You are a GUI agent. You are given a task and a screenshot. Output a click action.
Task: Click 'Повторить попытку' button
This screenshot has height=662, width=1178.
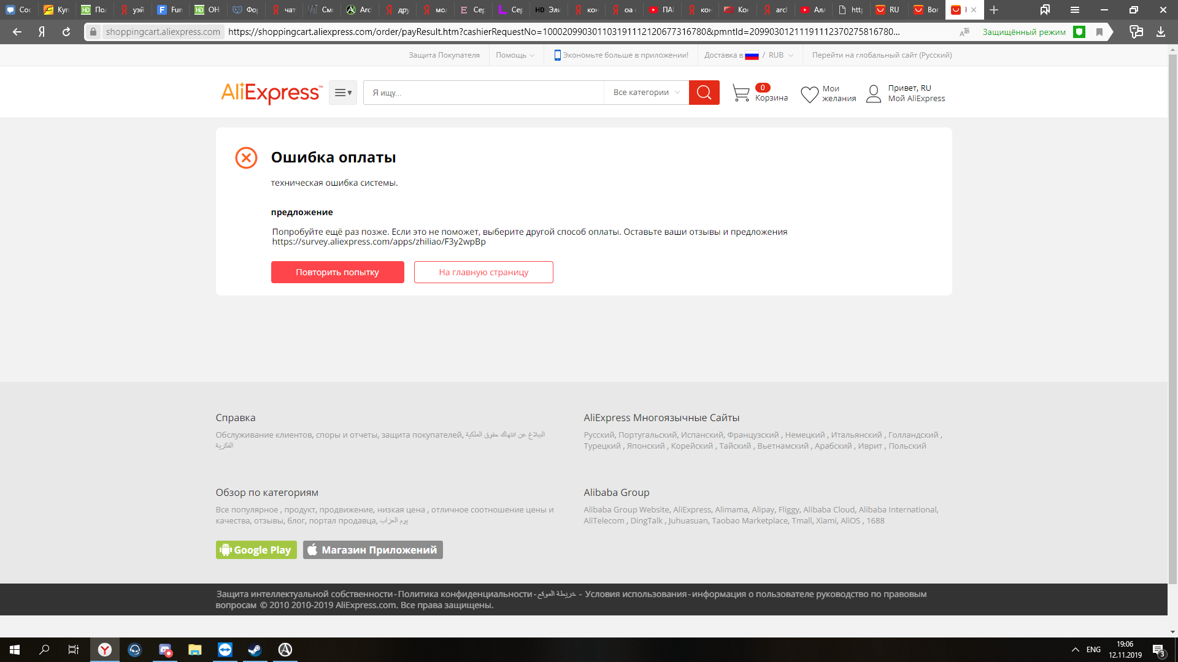point(337,272)
